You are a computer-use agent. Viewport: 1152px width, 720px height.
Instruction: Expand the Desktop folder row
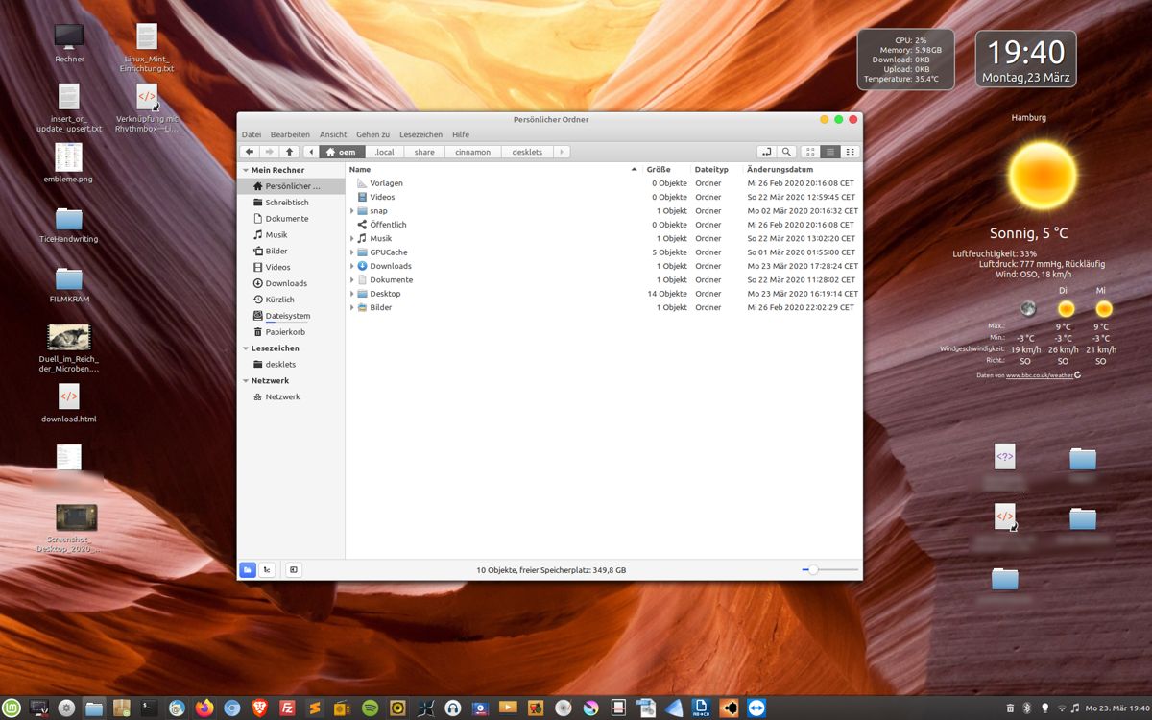352,294
